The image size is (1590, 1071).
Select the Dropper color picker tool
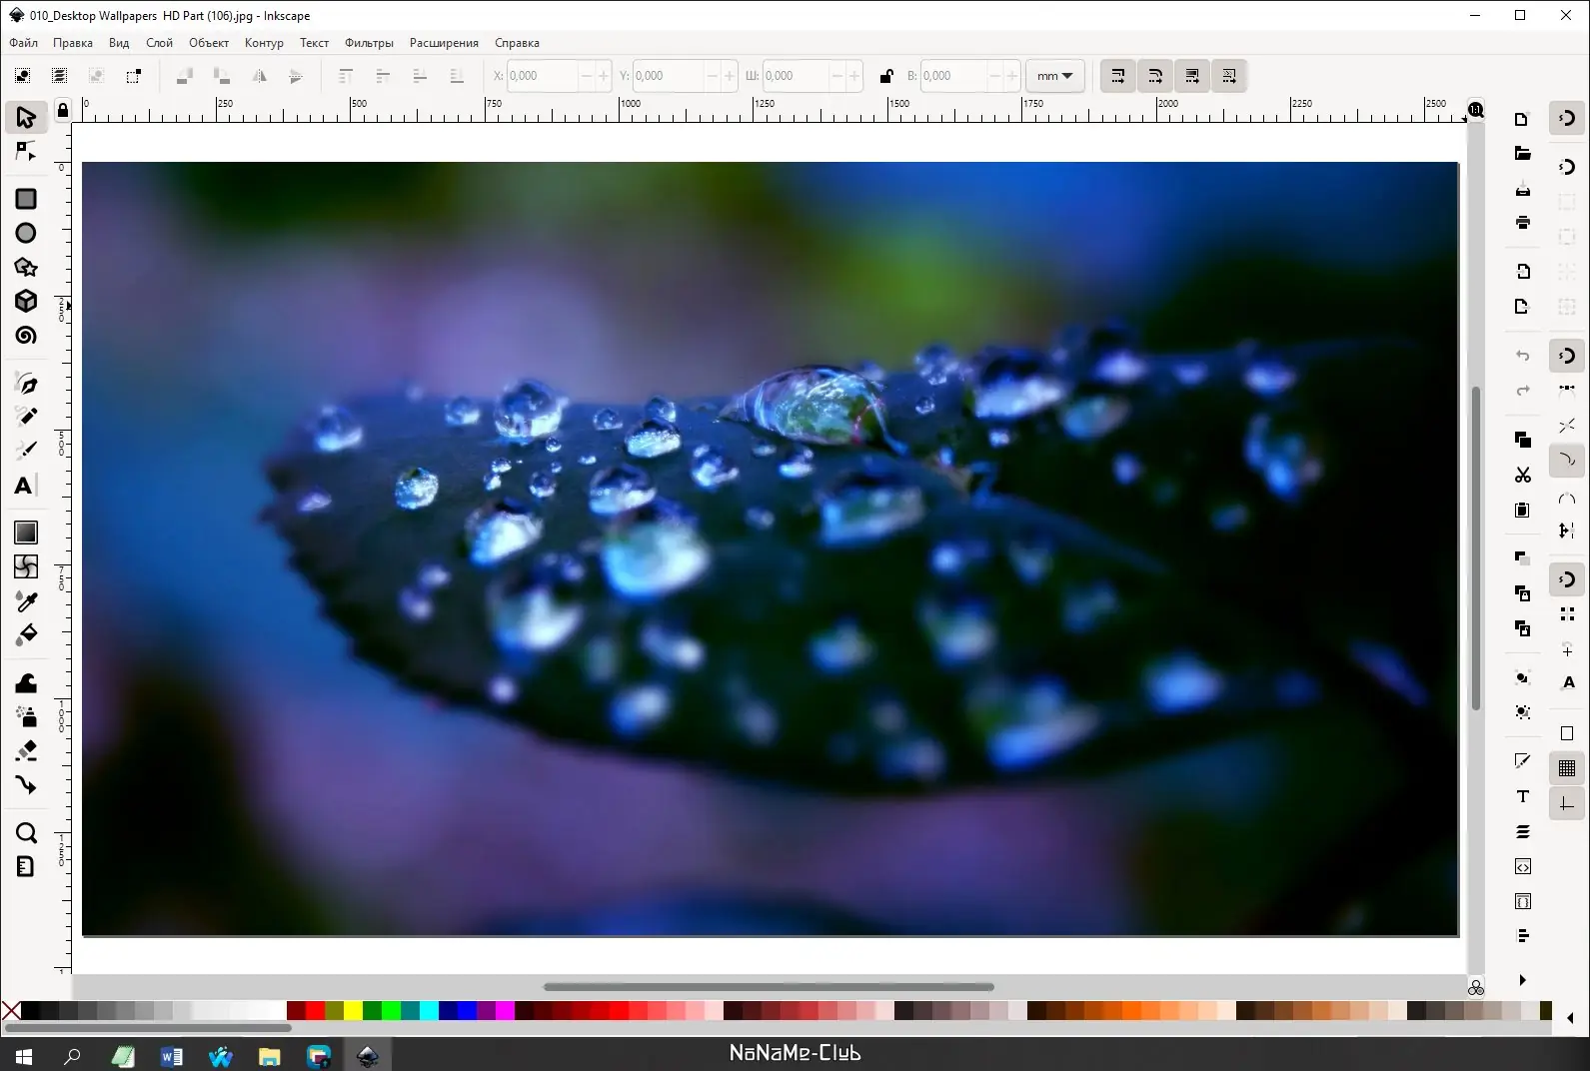coord(26,600)
